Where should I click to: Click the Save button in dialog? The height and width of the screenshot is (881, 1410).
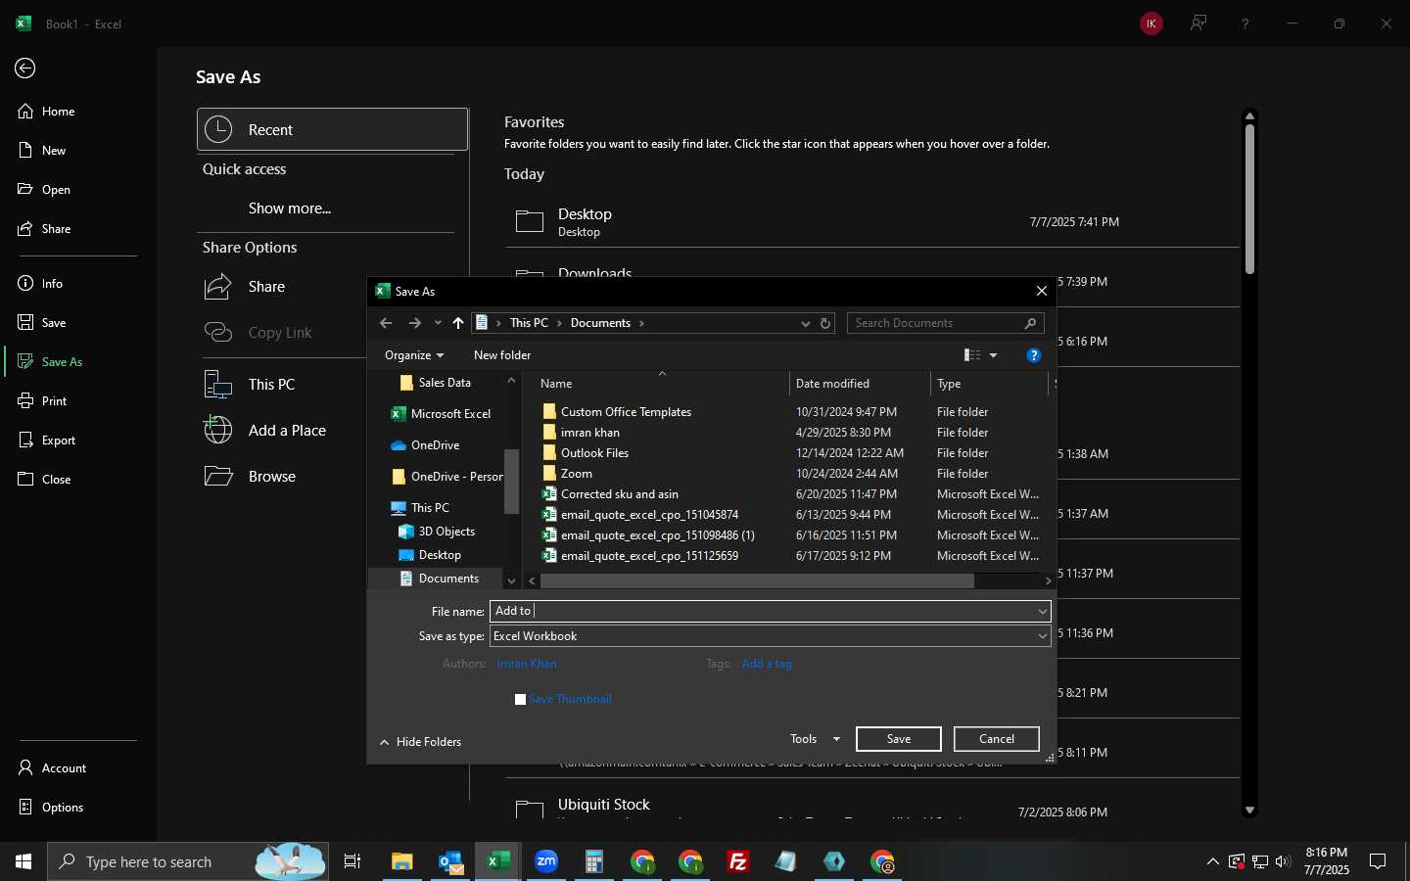click(x=899, y=739)
